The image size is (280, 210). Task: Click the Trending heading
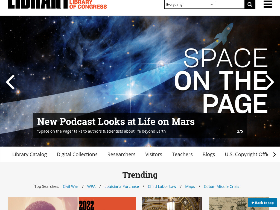(x=140, y=175)
